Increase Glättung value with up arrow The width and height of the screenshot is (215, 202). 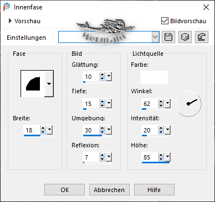[103, 75]
